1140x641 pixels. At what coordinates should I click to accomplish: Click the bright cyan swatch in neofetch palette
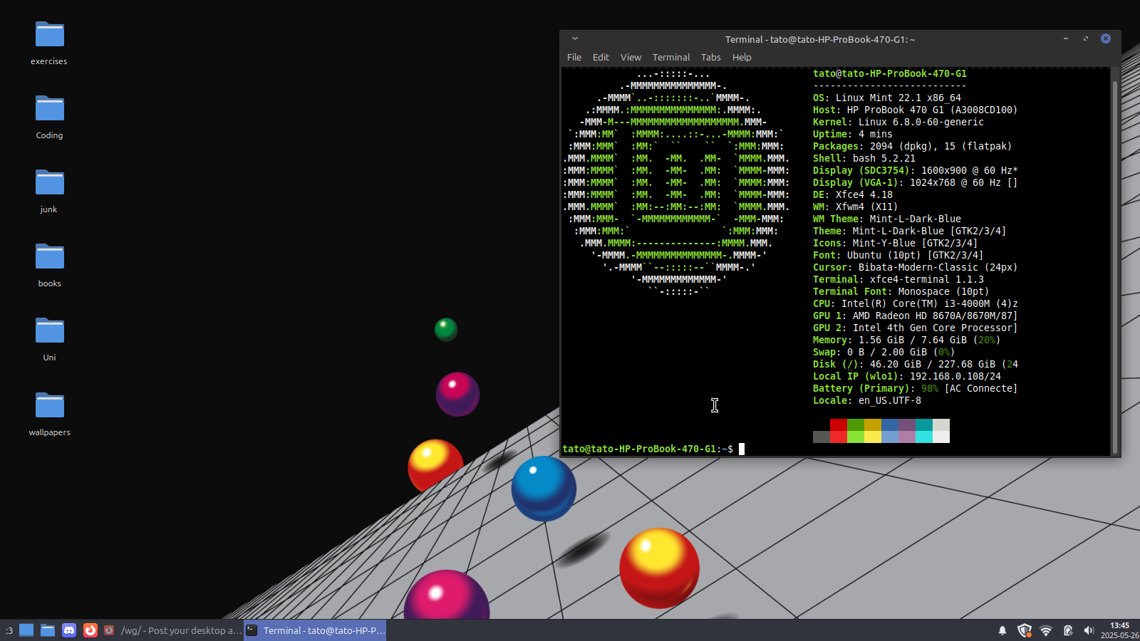click(x=924, y=437)
